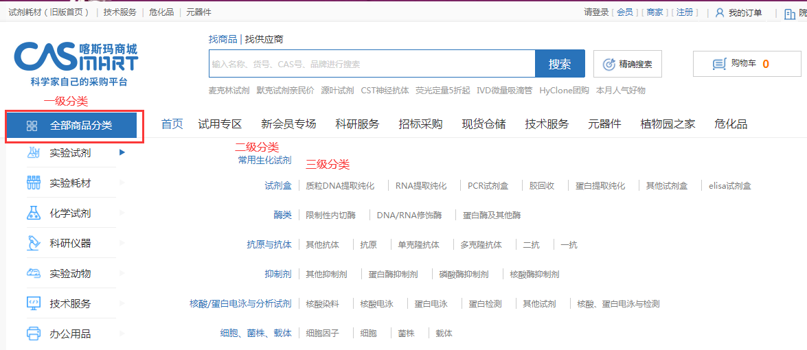Click the 技术服务 monitor icon
Viewport: 807px width, 350px height.
[33, 303]
